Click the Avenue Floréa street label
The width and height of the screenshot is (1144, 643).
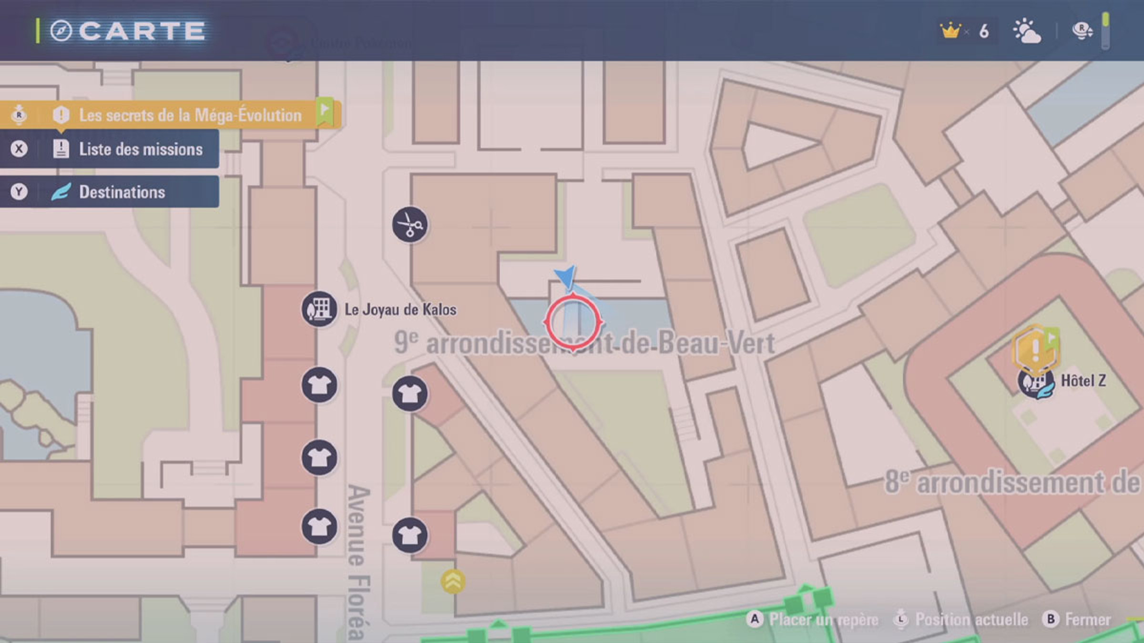[358, 563]
